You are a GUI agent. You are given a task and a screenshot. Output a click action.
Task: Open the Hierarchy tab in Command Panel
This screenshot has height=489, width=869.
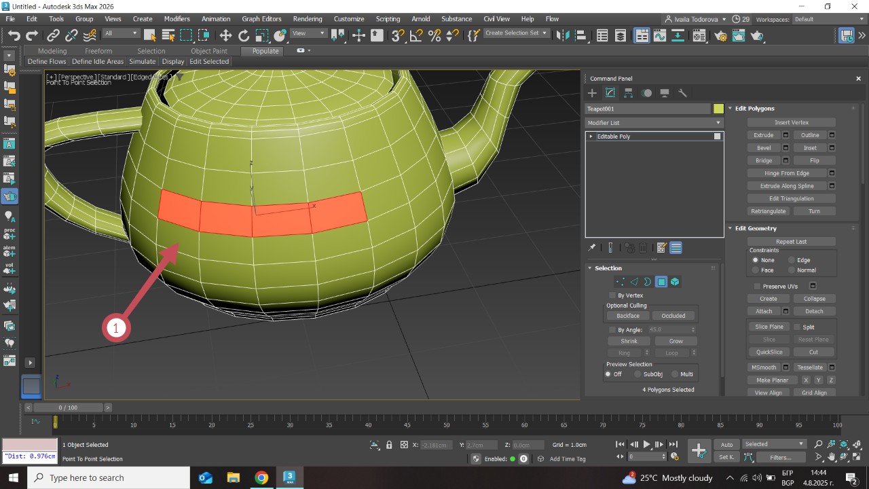click(629, 93)
